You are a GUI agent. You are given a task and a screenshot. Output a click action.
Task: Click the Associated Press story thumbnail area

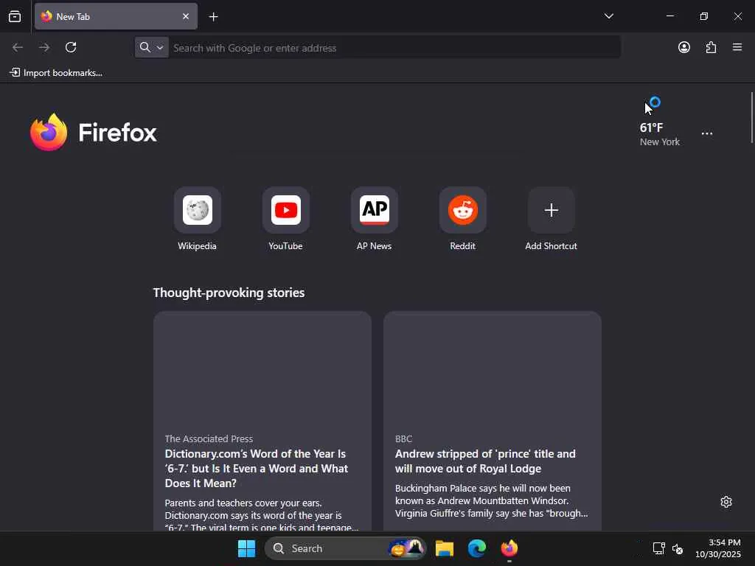(x=262, y=368)
